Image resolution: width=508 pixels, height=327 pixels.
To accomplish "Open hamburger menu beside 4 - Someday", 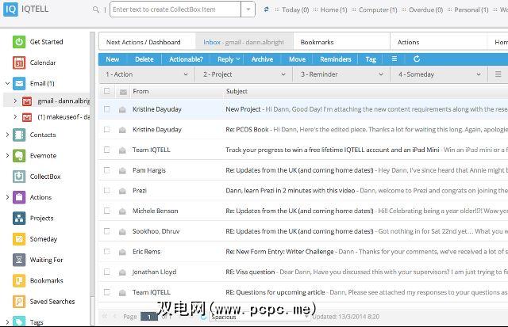I will click(498, 74).
